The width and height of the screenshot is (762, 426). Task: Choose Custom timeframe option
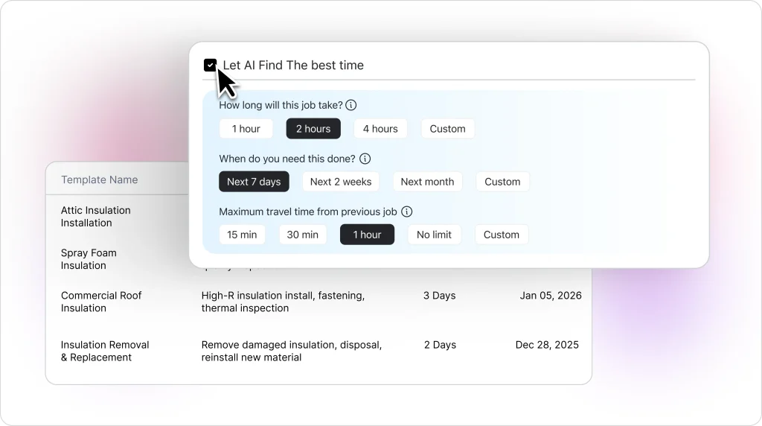[502, 182]
